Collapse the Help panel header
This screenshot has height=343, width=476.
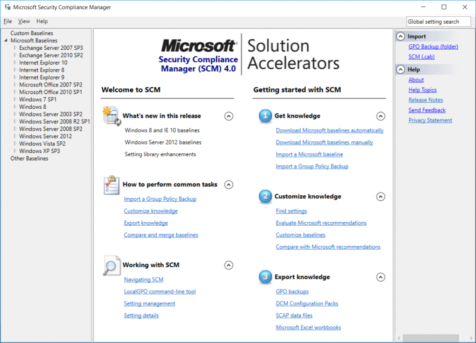click(400, 69)
